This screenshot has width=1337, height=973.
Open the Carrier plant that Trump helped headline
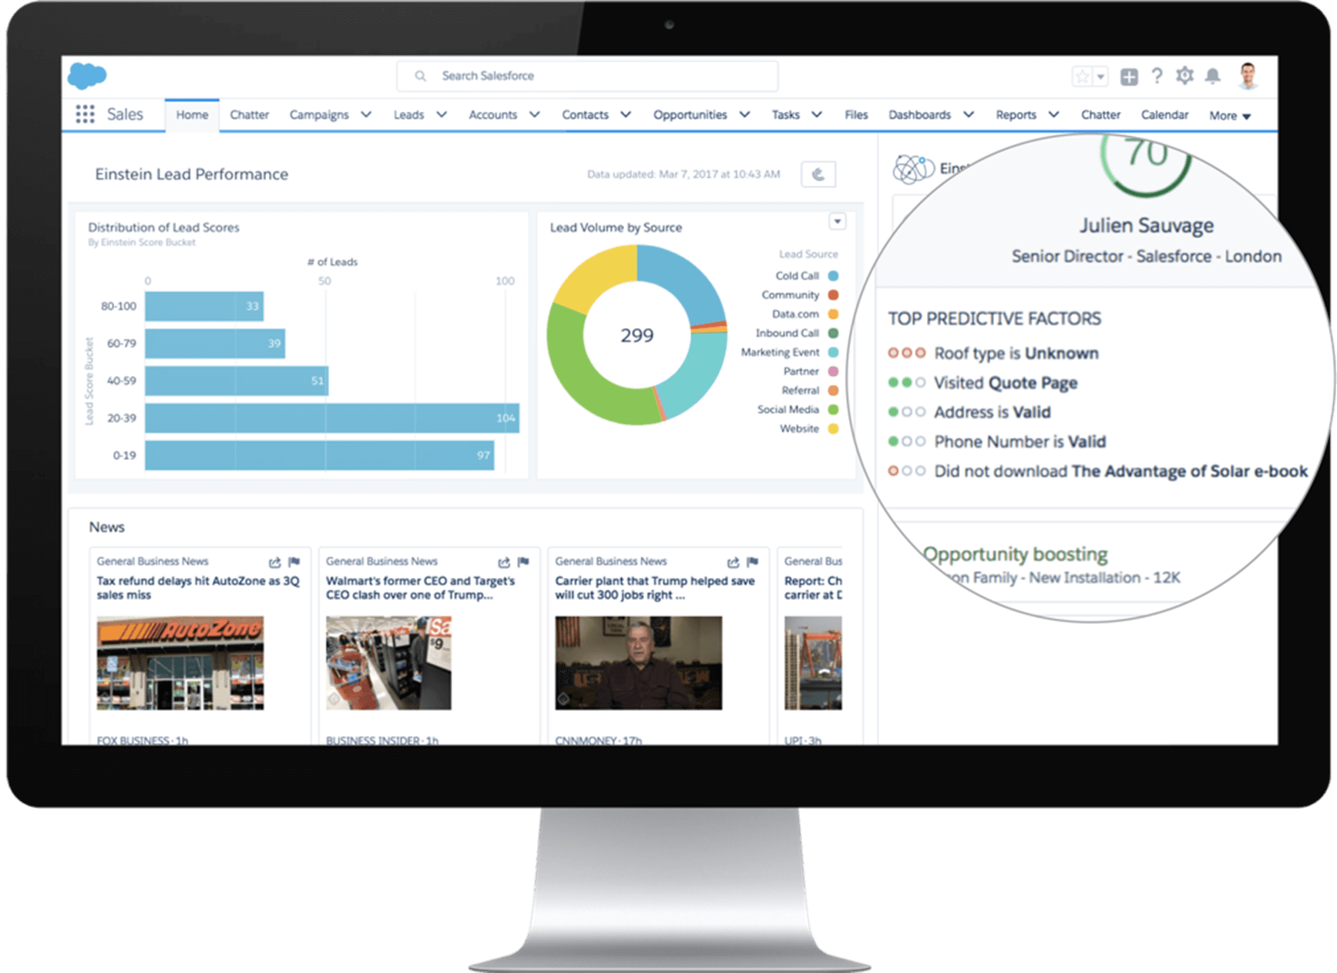click(x=655, y=588)
